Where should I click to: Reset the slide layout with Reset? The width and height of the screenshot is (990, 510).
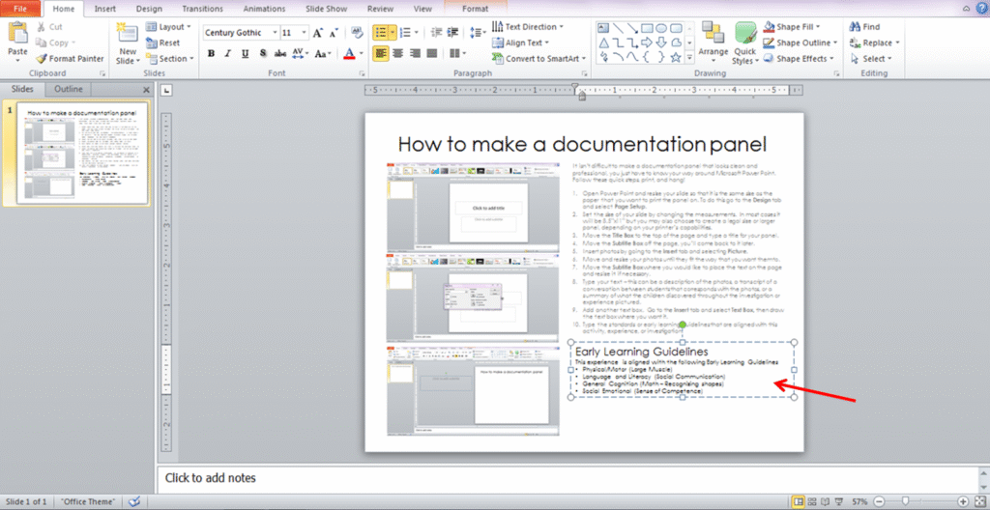tap(162, 42)
